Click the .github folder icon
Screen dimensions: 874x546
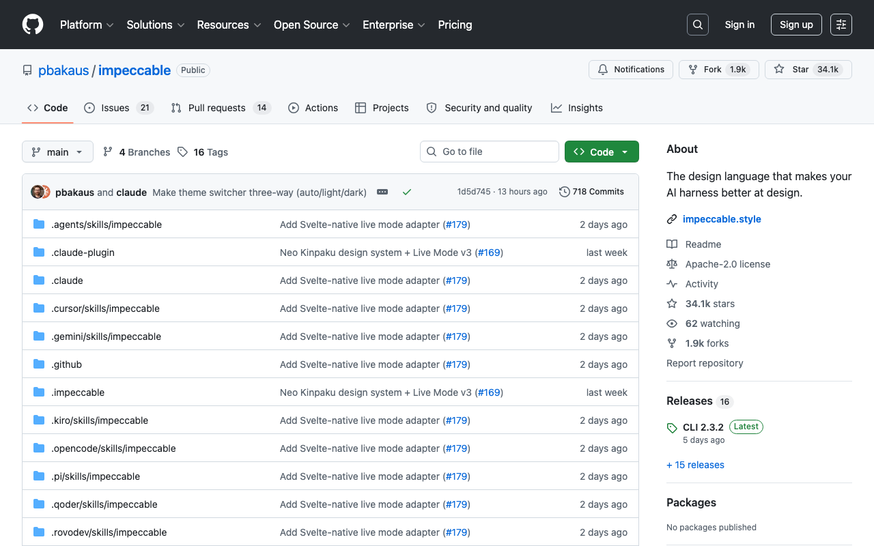39,364
